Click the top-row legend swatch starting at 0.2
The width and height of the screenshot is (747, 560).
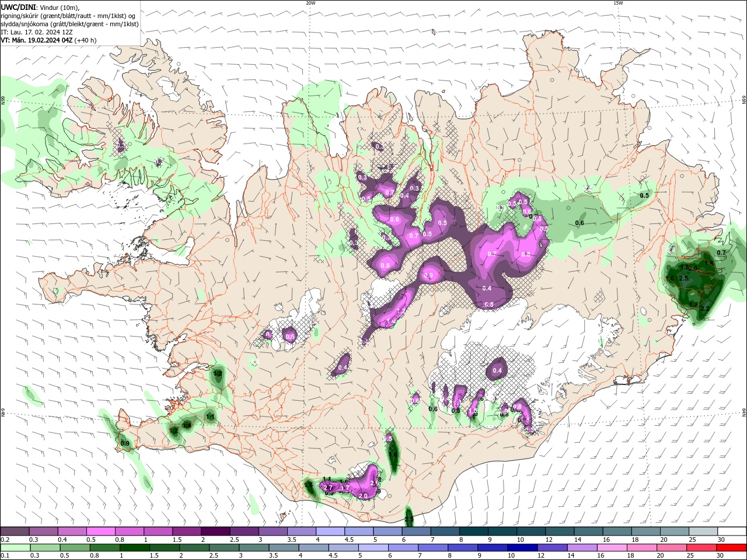click(15, 531)
